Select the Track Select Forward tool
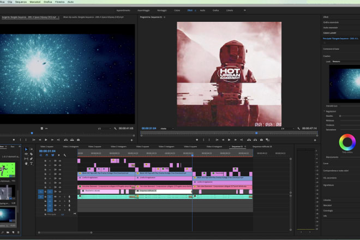This screenshot has width=360, height=240. [32, 149]
